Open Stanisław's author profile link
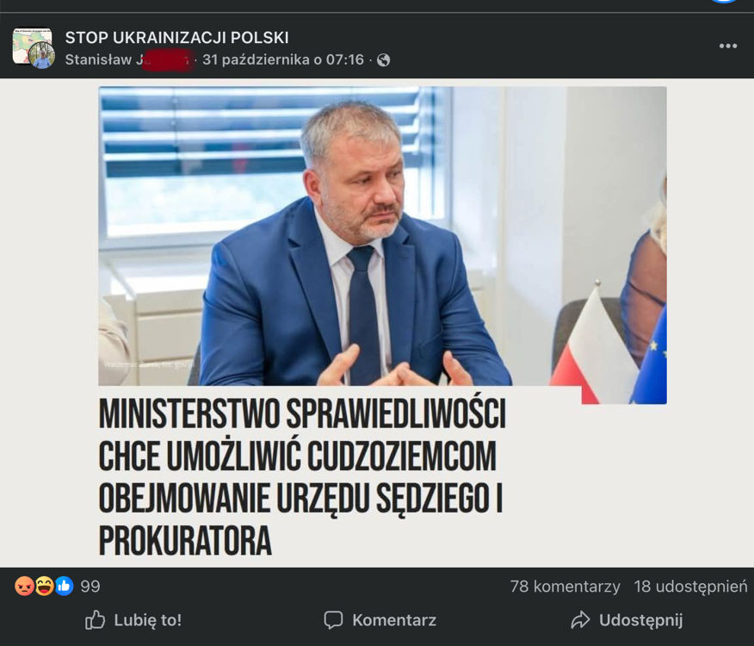The image size is (754, 646). click(128, 59)
